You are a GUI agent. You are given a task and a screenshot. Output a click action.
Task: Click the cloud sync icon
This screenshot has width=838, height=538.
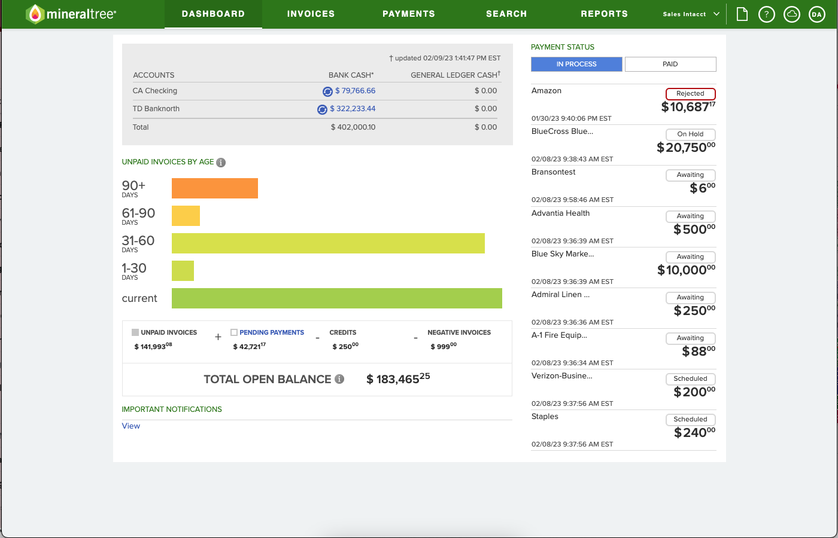(x=792, y=14)
